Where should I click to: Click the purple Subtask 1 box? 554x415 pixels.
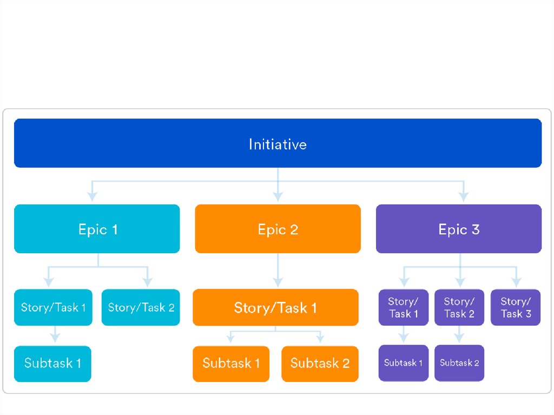pyautogui.click(x=404, y=363)
